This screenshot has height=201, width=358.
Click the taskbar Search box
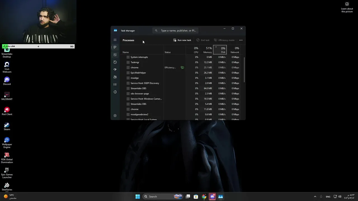[163, 197]
